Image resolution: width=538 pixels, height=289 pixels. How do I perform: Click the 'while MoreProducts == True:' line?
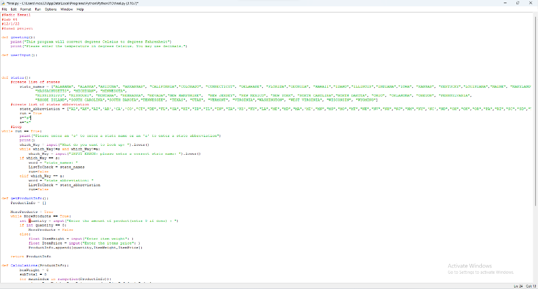pos(41,217)
